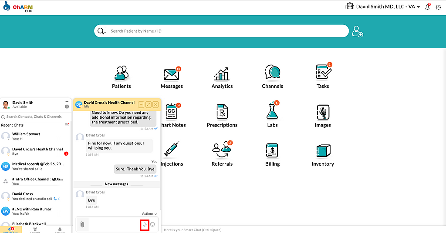Image resolution: width=446 pixels, height=233 pixels.
Task: Switch to the Unread Chats tab
Action: [x=11, y=230]
